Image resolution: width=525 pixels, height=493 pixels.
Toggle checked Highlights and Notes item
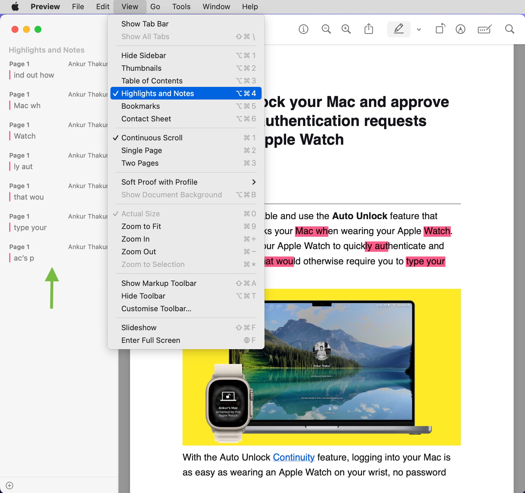pos(186,93)
